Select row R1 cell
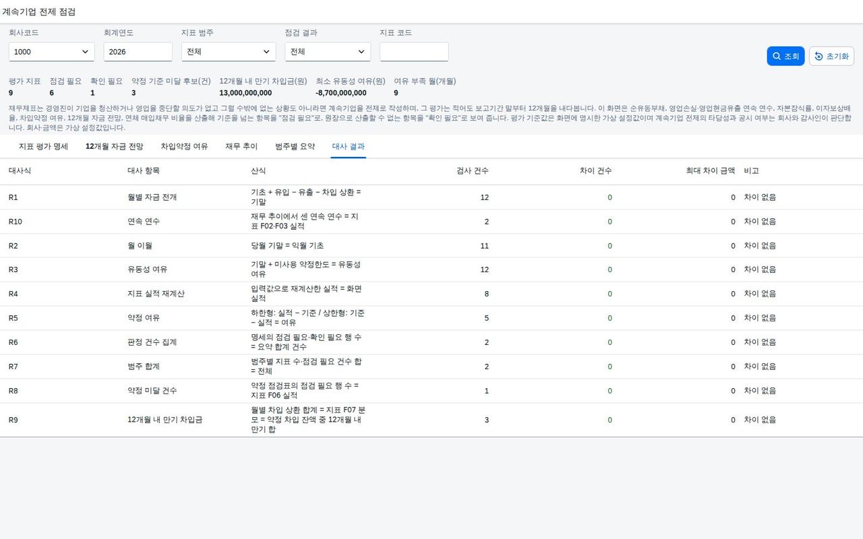863x539 pixels. point(13,197)
